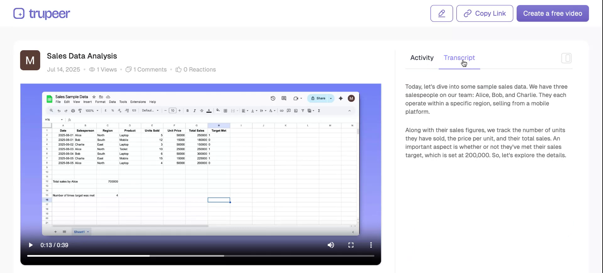Click the 0:13 / 0:39 time display
603x273 pixels.
click(x=54, y=245)
